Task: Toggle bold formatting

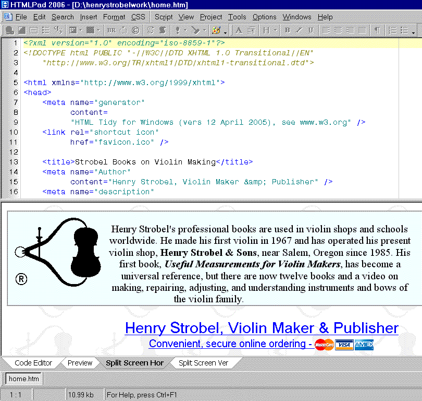Action: click(288, 30)
